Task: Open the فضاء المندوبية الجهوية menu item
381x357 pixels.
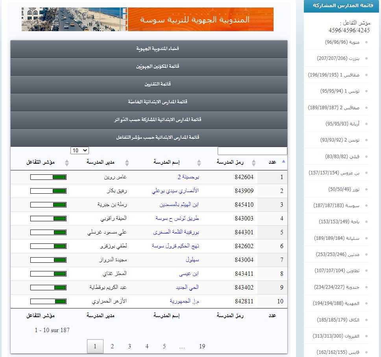Action: click(149, 49)
